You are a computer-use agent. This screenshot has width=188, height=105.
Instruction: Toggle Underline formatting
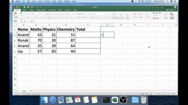pyautogui.click(x=34, y=17)
